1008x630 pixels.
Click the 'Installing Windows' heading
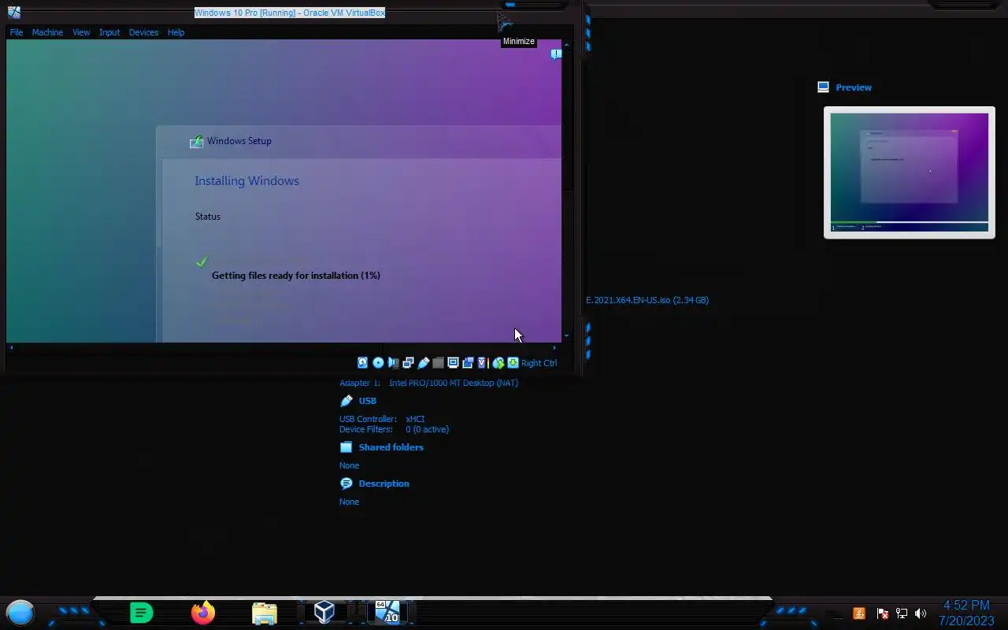[x=246, y=181]
